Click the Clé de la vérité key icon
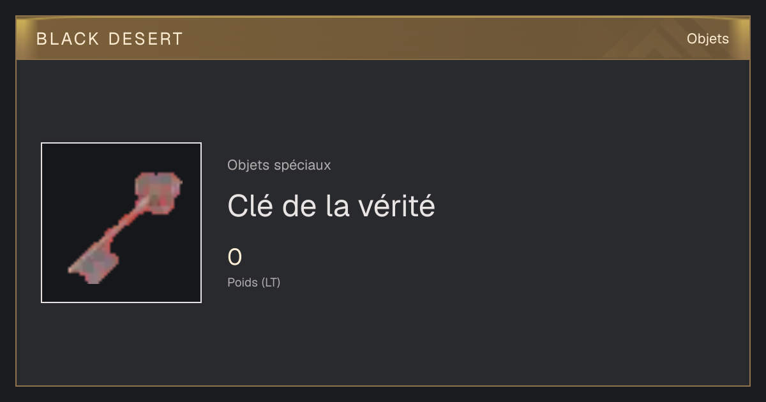Image resolution: width=766 pixels, height=402 pixels. (x=125, y=228)
